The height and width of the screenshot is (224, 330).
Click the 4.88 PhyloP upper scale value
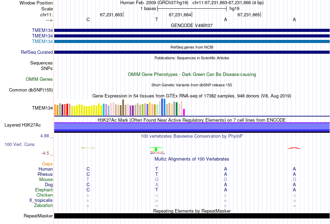pos(44,136)
